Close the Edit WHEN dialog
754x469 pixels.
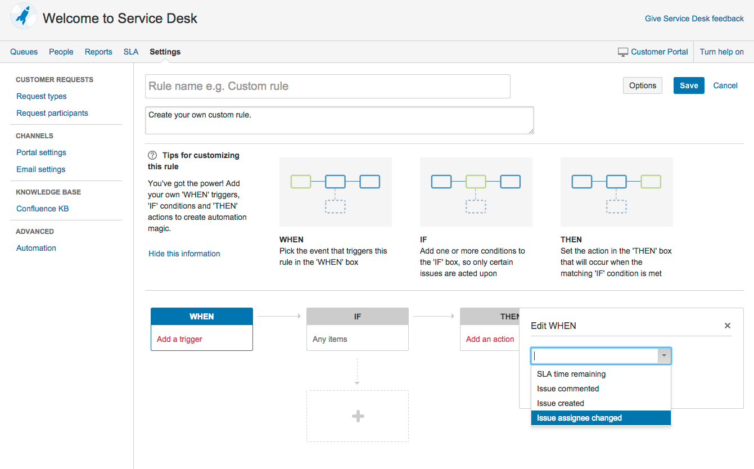point(727,326)
